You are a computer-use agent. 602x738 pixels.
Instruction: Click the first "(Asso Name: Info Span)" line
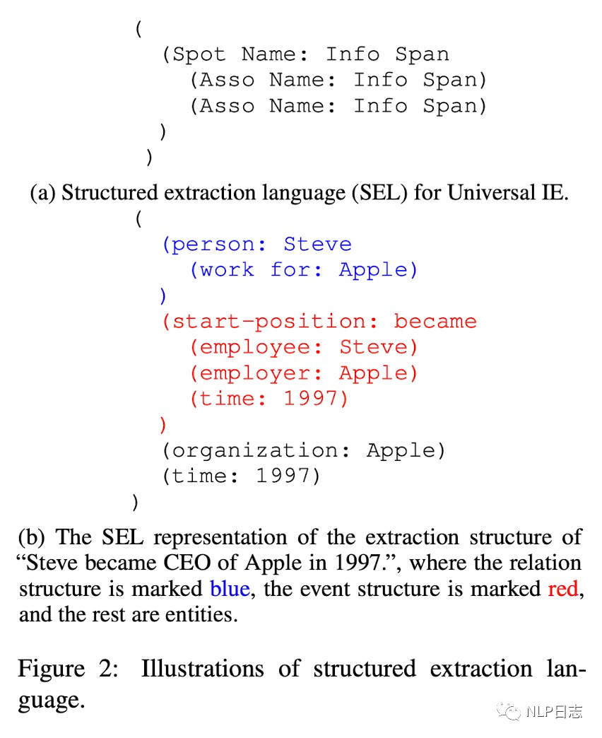pyautogui.click(x=338, y=80)
